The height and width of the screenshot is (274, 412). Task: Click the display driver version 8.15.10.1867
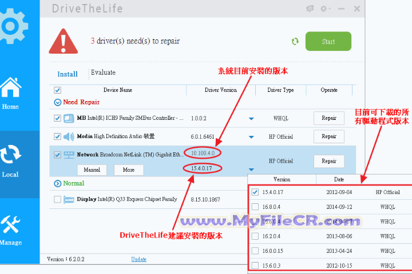pyautogui.click(x=205, y=200)
